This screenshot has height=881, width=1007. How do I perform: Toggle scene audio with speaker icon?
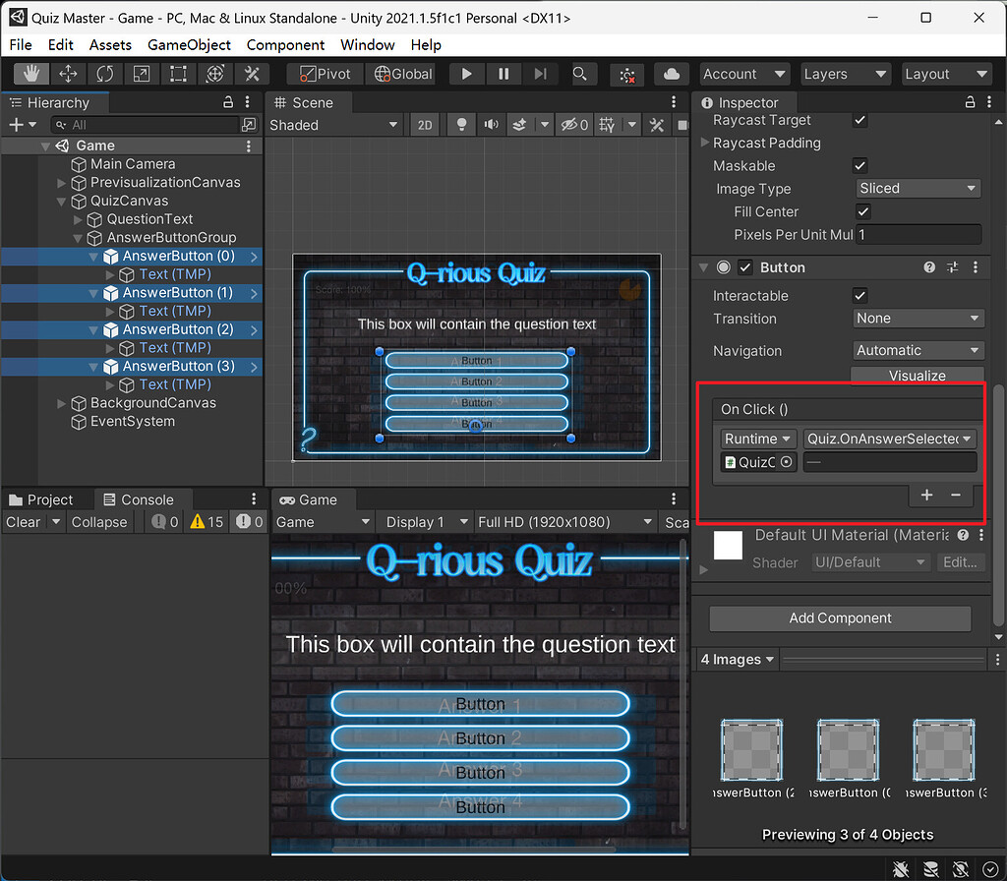pos(489,124)
